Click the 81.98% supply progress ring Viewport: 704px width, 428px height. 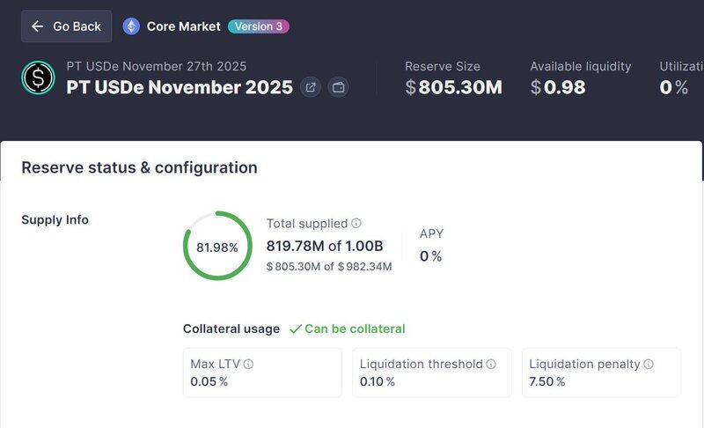(217, 246)
